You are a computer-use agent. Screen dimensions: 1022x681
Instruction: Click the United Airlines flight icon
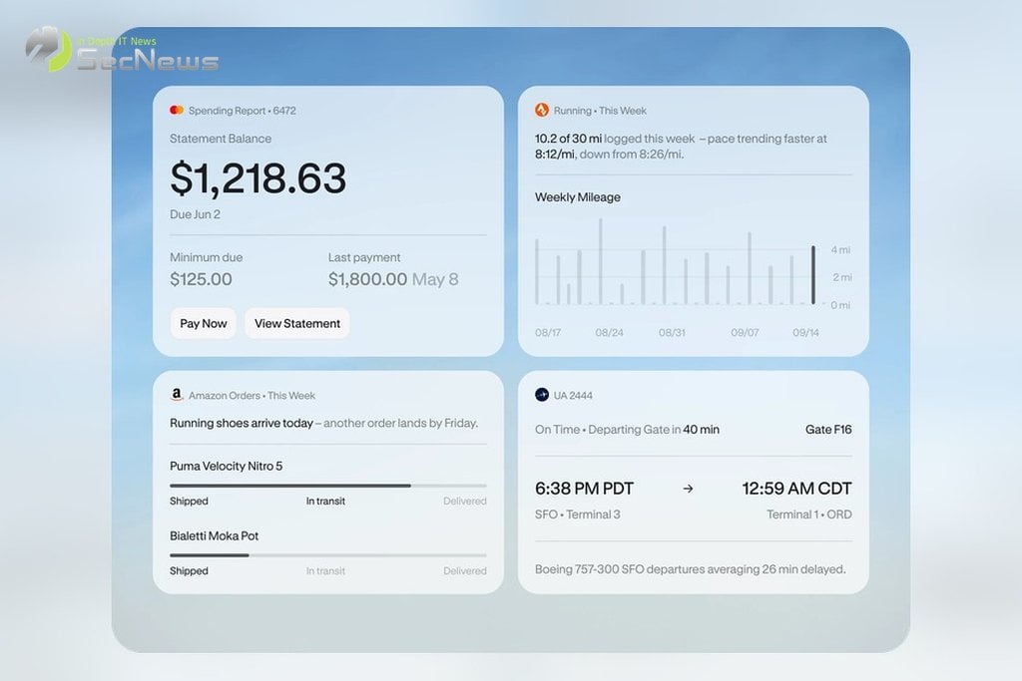tap(542, 395)
